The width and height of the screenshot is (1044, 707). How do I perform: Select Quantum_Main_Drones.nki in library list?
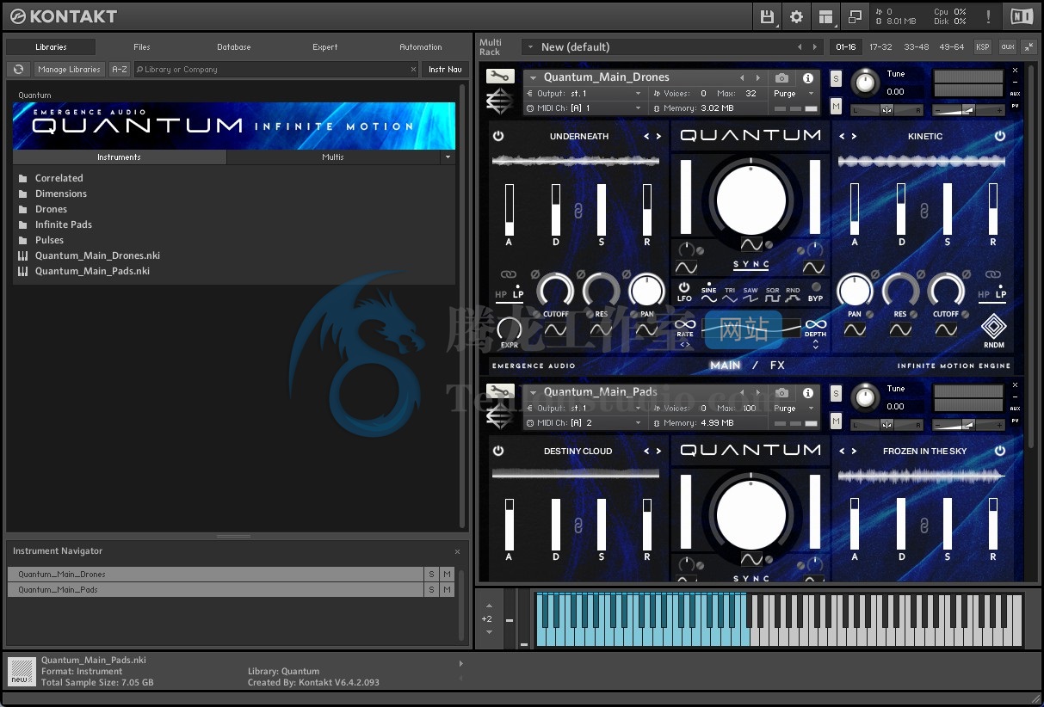point(97,255)
